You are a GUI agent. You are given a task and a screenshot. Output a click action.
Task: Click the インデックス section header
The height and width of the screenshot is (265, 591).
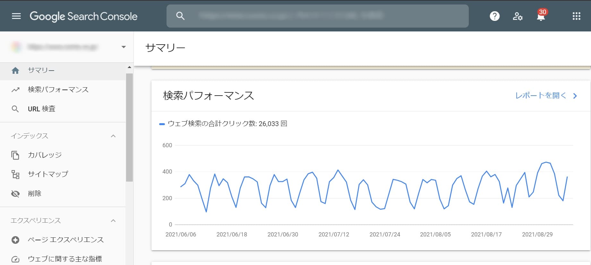click(x=30, y=136)
